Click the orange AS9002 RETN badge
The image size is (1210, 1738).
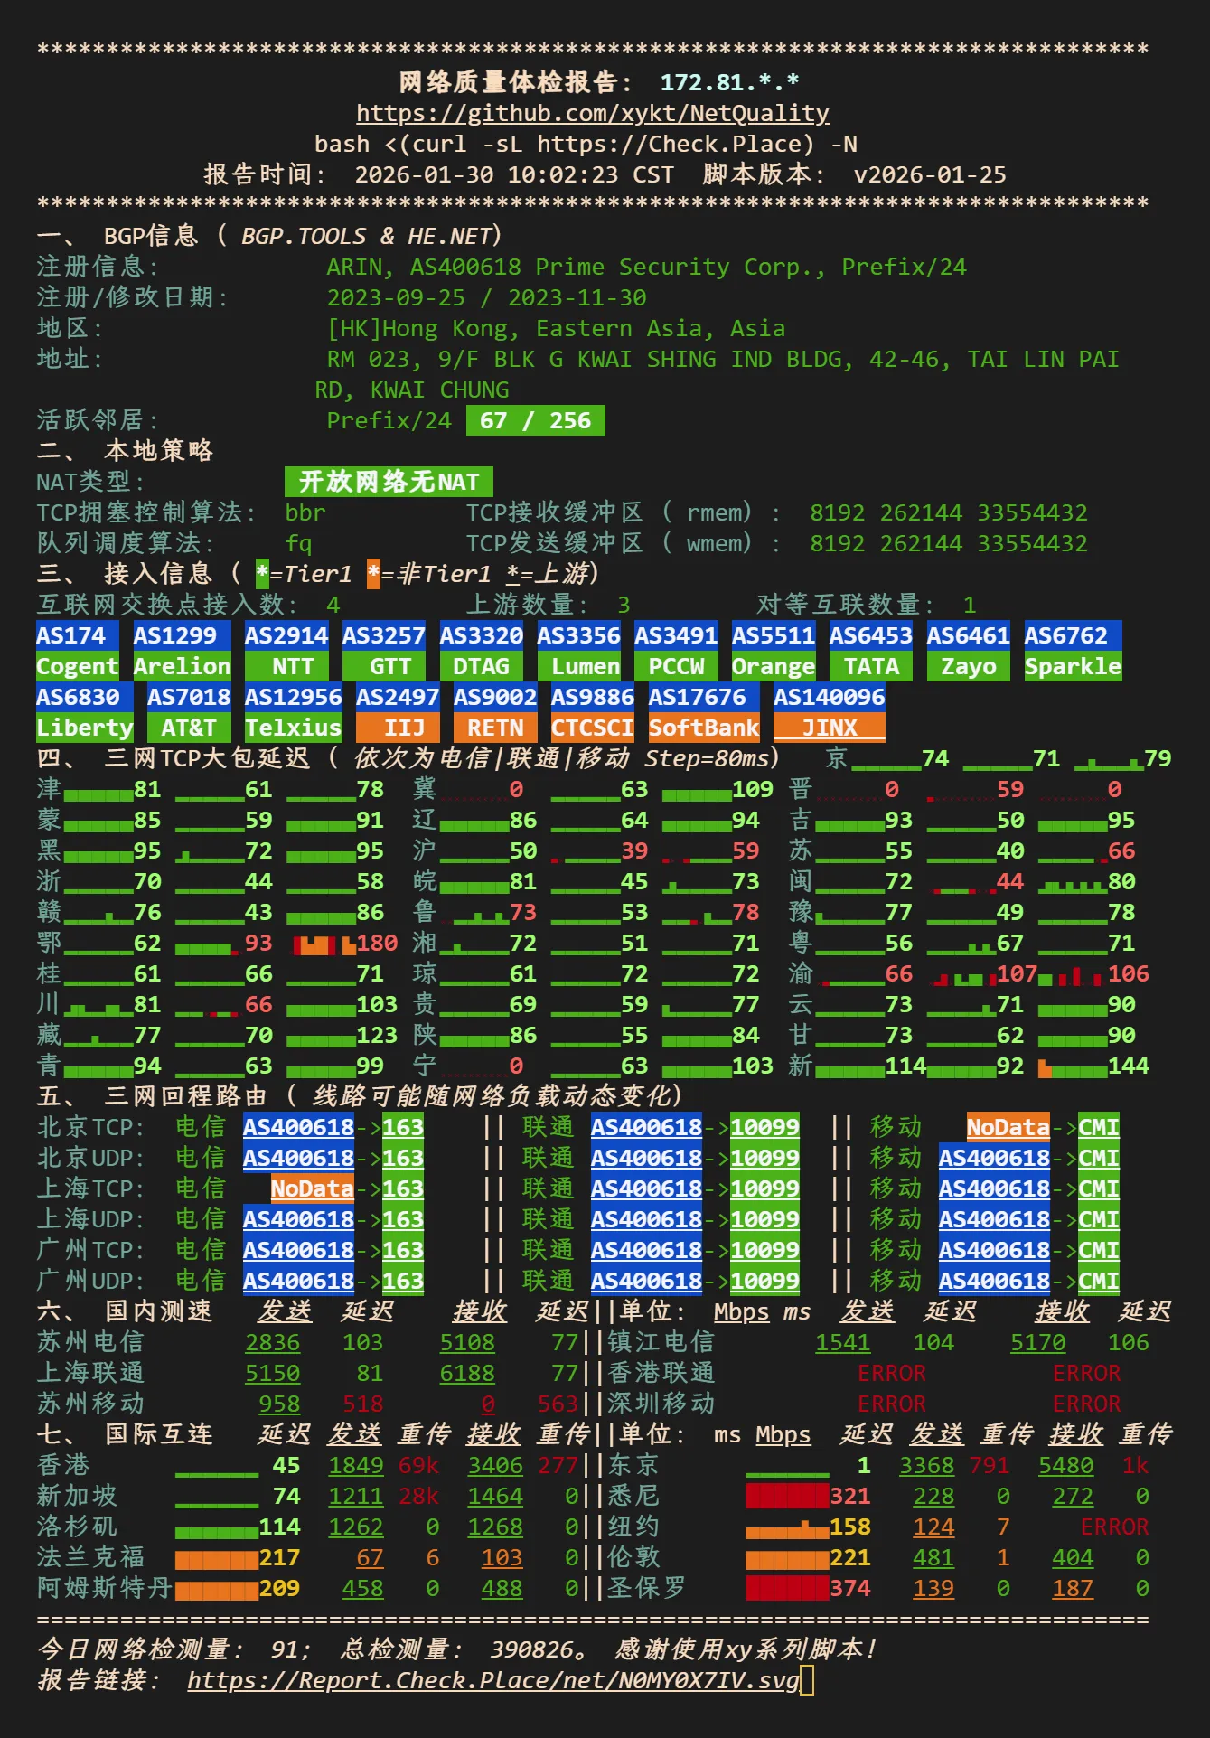pyautogui.click(x=495, y=712)
